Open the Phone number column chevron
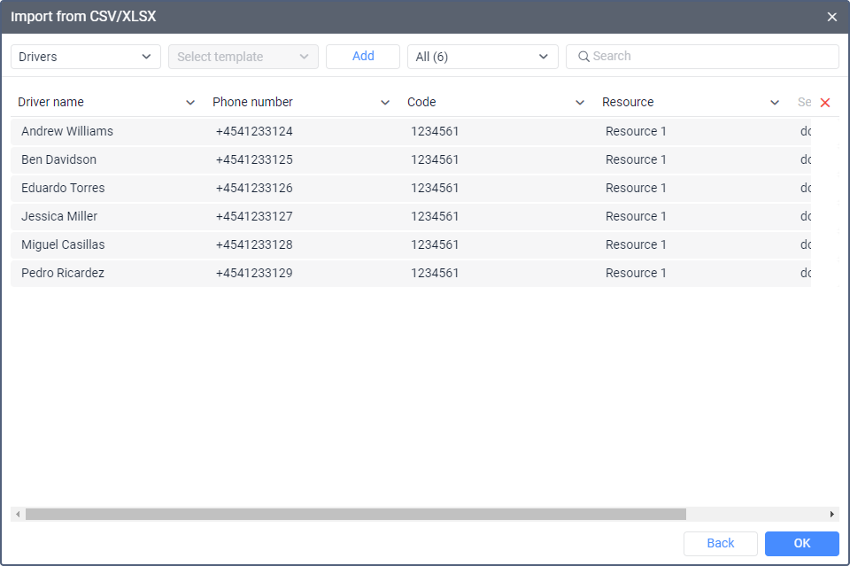 385,103
